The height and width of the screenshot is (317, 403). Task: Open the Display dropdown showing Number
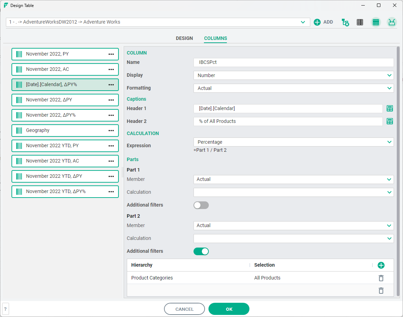click(x=294, y=75)
